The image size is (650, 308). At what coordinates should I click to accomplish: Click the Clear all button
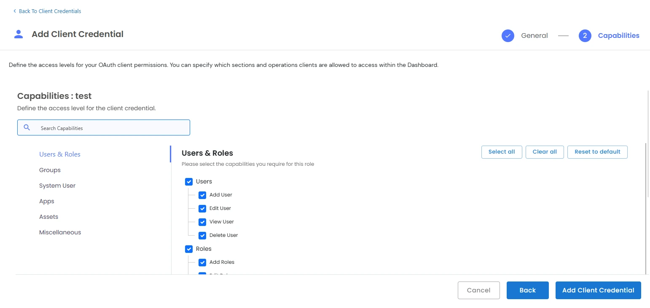[x=545, y=152]
